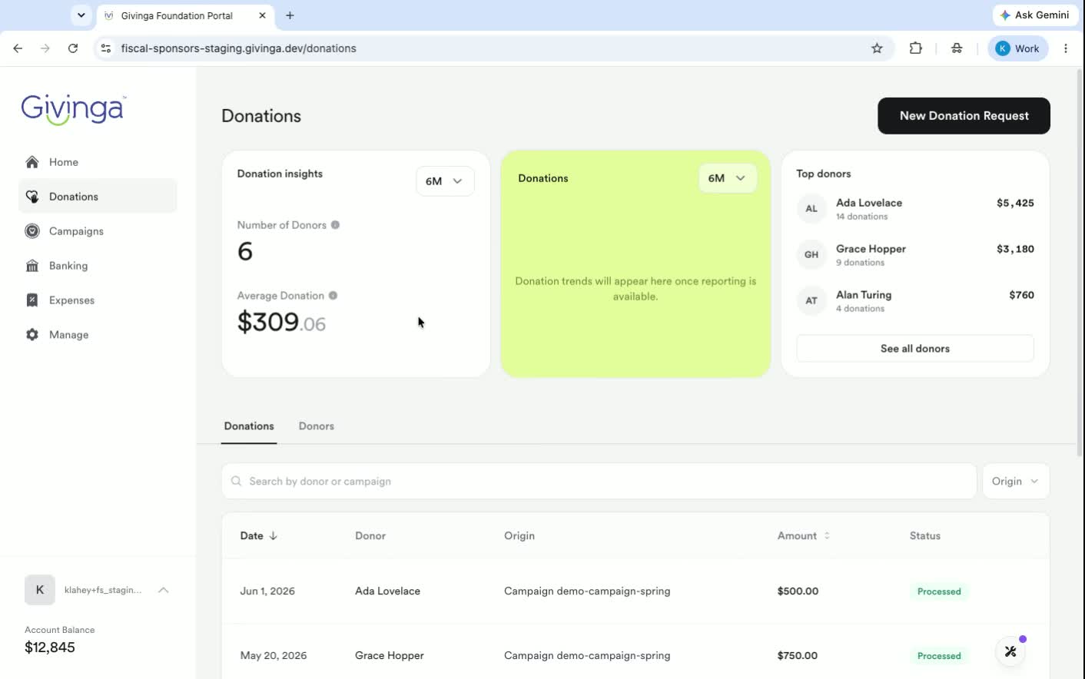Click Grace Hopper in the donations table

390,656
